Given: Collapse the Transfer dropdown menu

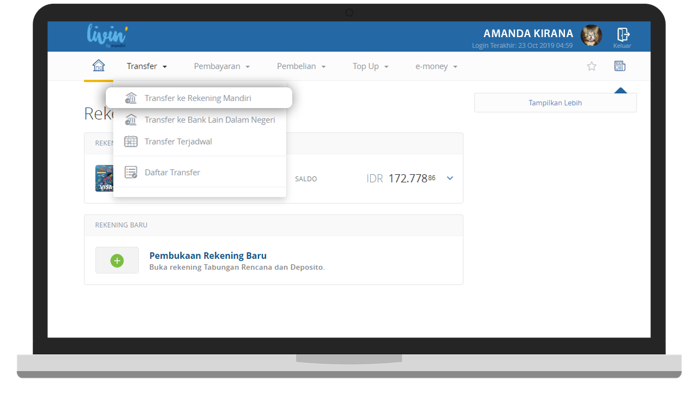Looking at the screenshot, I should (x=147, y=66).
